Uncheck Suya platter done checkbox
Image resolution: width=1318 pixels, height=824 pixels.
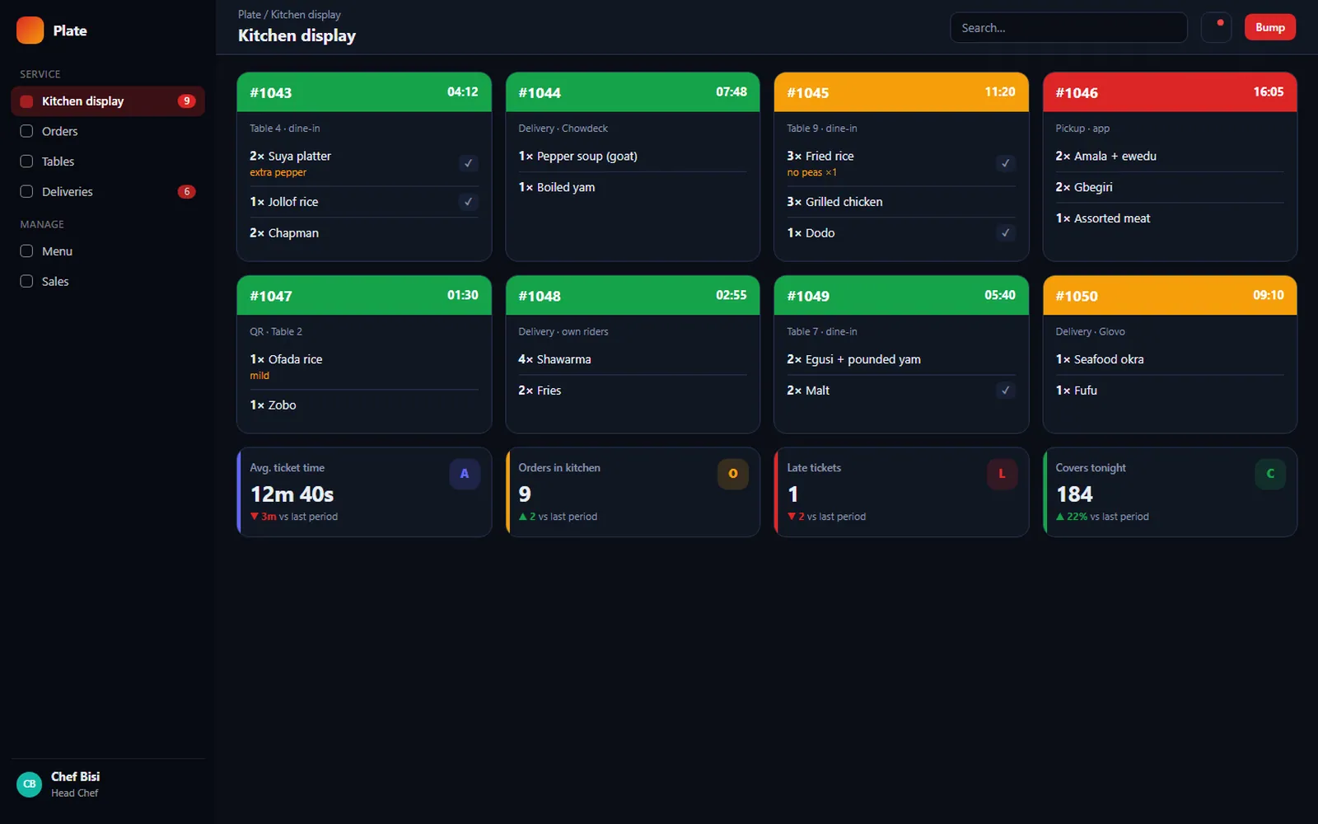click(468, 163)
